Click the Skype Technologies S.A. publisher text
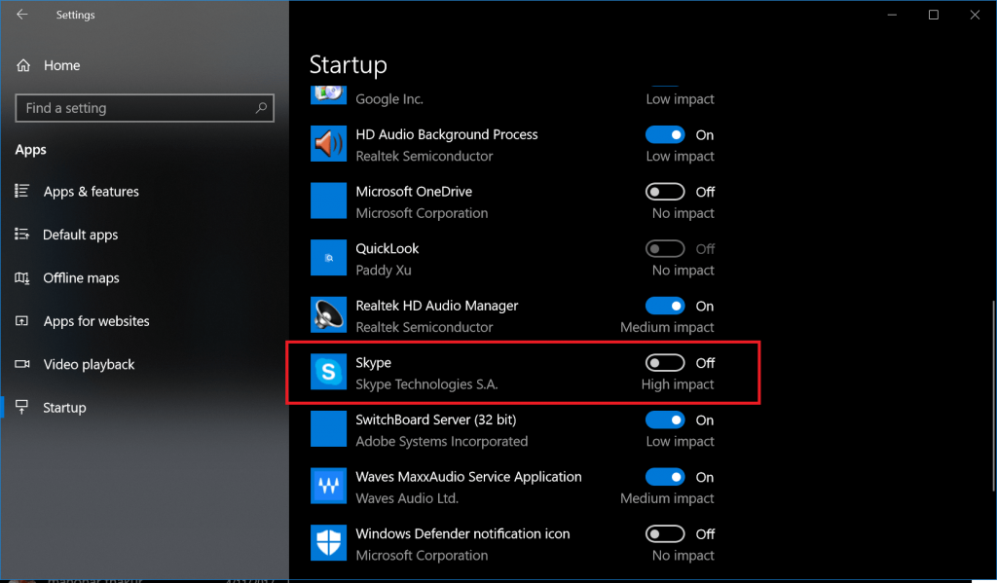This screenshot has height=583, width=997. [426, 384]
